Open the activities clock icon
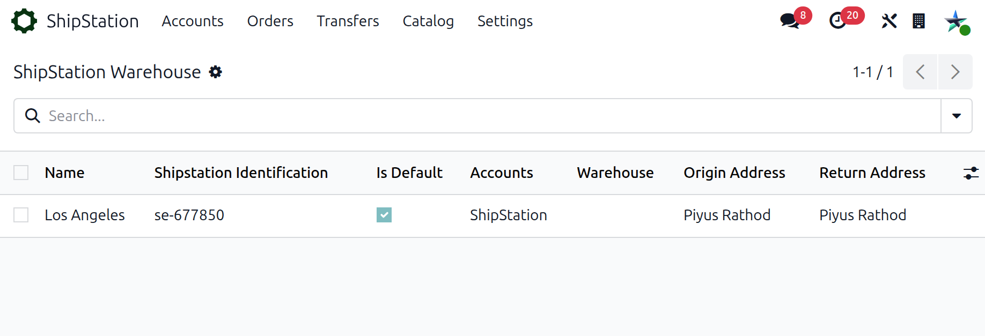 coord(837,21)
